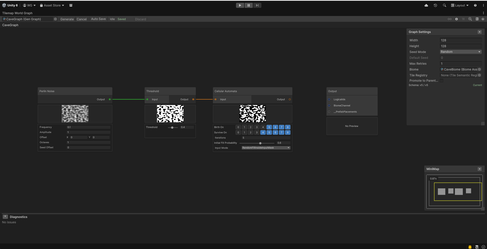487x249 pixels.
Task: Open the WG account dropdown
Action: 29,5
